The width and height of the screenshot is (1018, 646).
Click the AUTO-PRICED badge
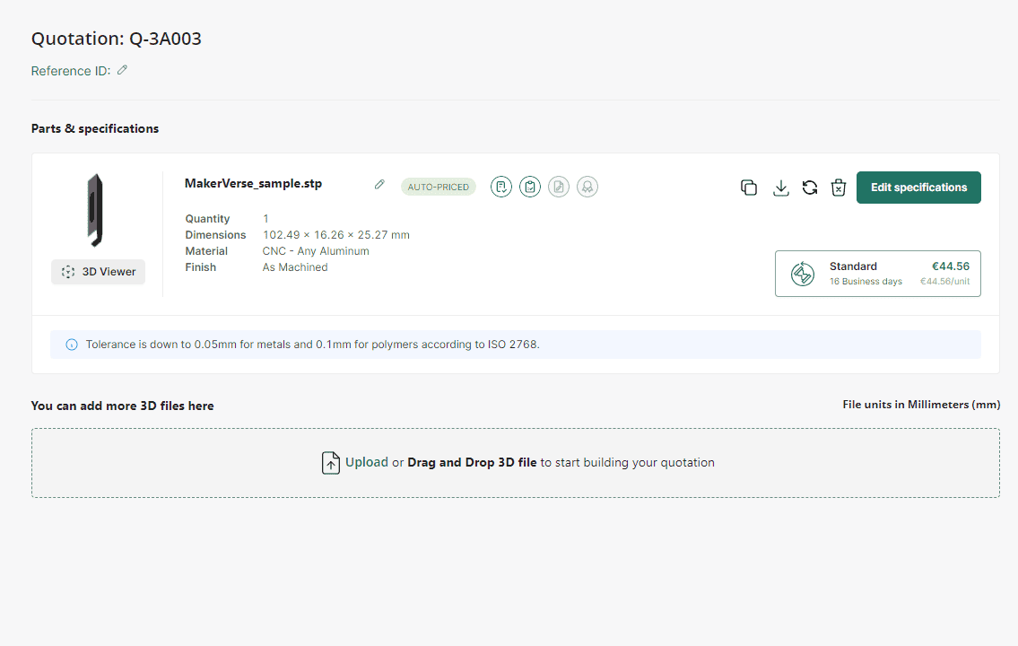coord(439,187)
